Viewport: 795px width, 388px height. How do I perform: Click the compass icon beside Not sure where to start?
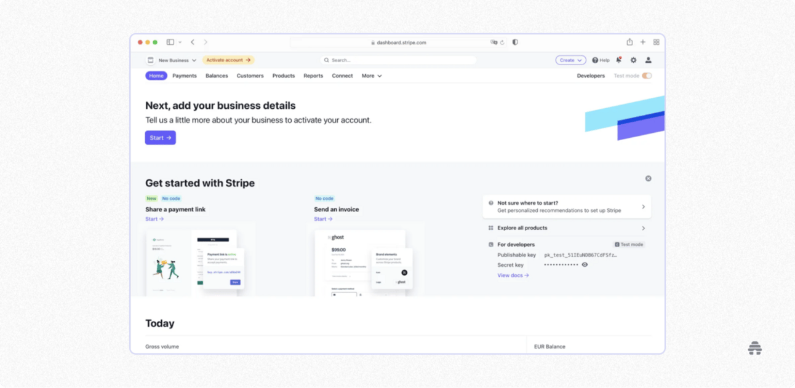491,203
